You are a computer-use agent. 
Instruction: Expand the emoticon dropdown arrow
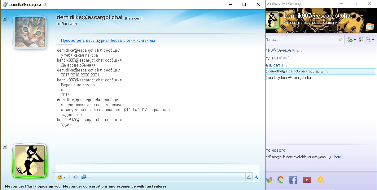(64, 177)
